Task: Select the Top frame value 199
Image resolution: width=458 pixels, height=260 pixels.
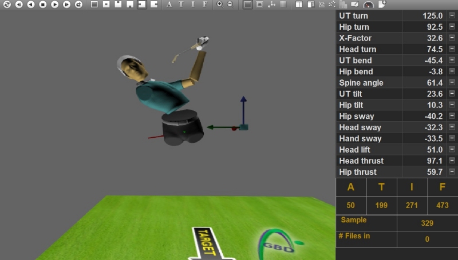Action: point(381,206)
